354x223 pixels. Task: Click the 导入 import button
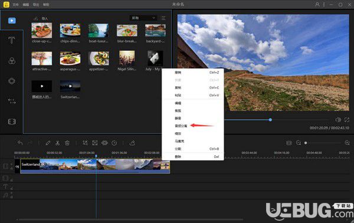[x=41, y=18]
